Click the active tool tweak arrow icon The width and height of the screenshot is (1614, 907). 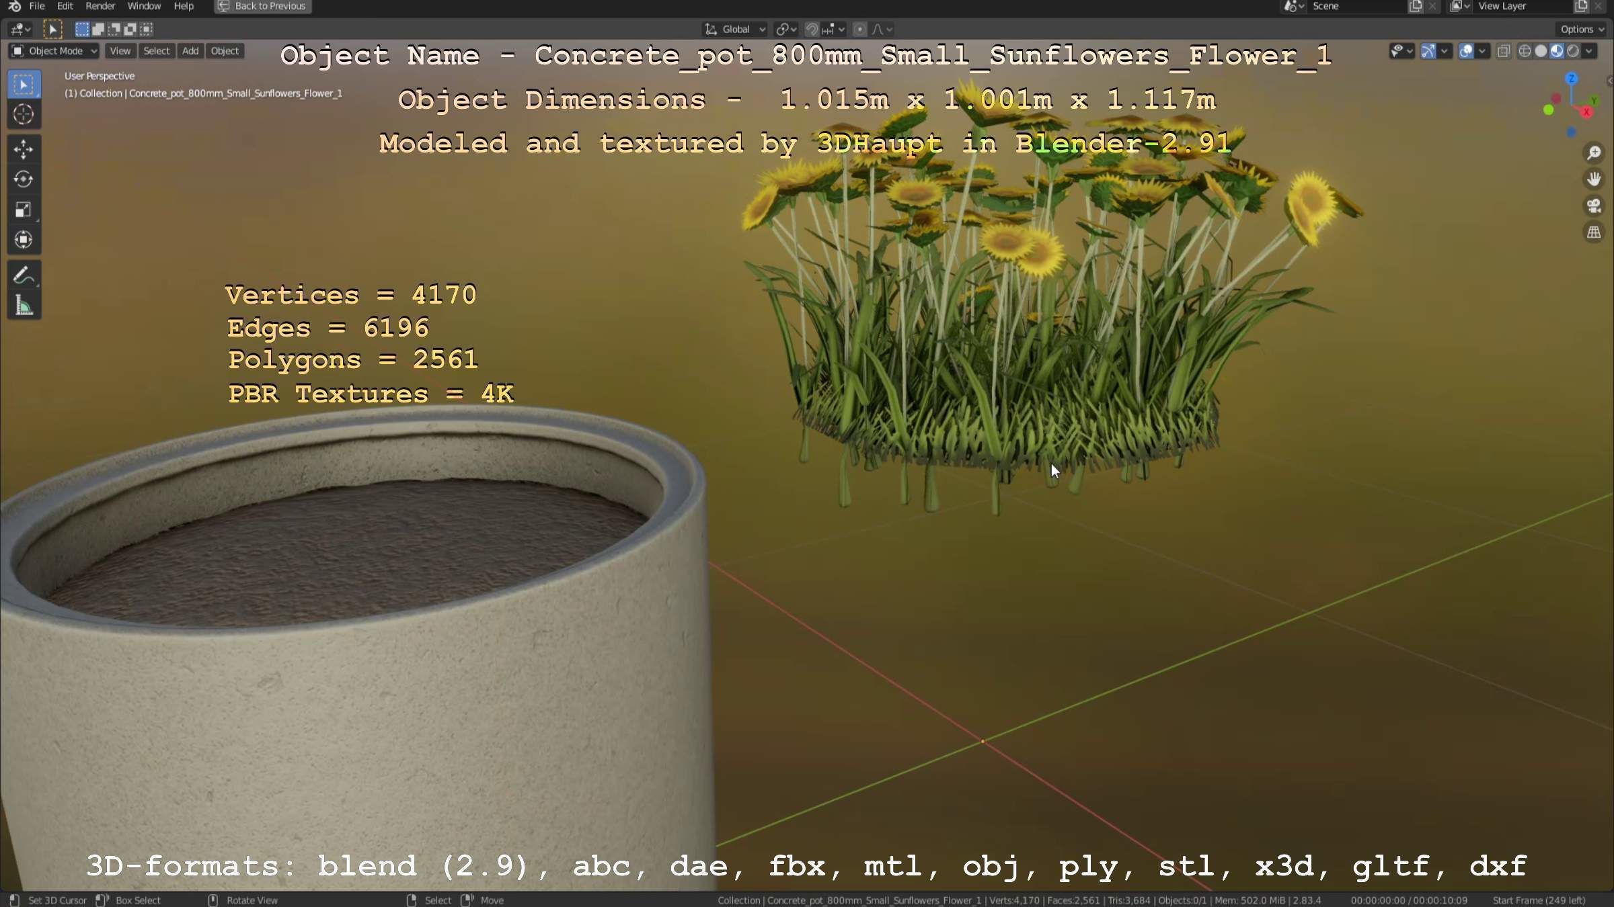coord(52,29)
